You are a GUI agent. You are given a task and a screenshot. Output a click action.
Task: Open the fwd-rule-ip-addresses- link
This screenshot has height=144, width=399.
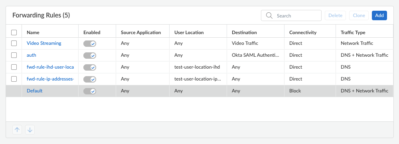coord(50,79)
